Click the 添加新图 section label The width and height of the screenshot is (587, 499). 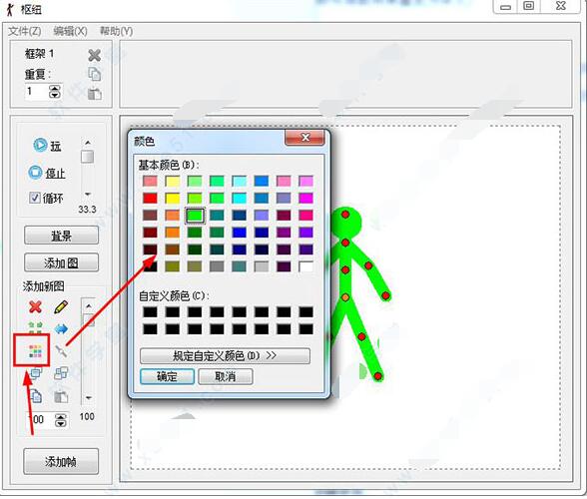44,286
